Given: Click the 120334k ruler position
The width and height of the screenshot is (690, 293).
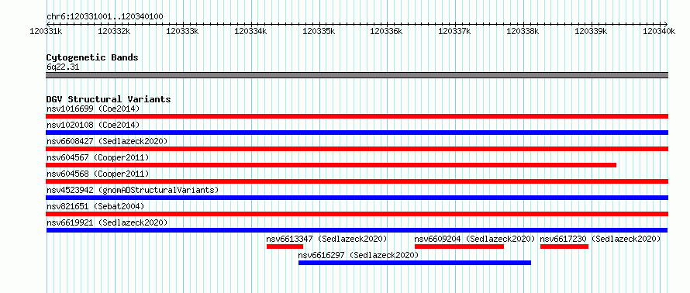Looking at the screenshot, I should (x=251, y=31).
